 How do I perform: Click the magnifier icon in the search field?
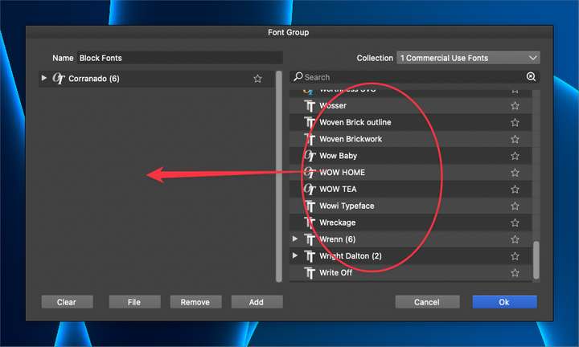pyautogui.click(x=298, y=76)
